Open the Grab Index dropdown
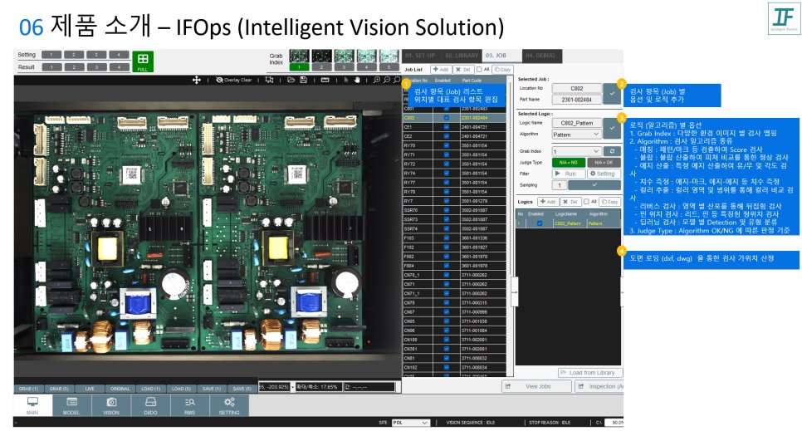This screenshot has width=802, height=431. pos(576,151)
